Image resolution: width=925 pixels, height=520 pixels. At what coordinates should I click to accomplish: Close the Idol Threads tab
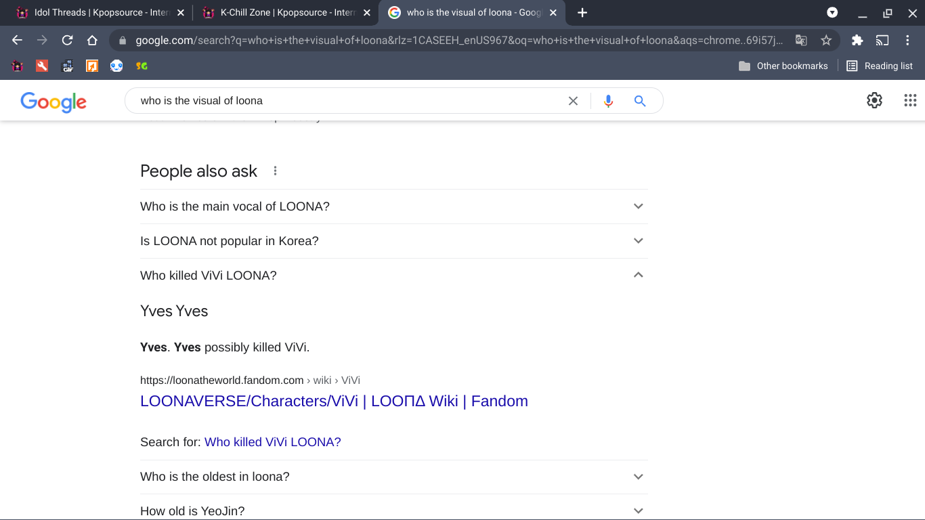tap(180, 13)
